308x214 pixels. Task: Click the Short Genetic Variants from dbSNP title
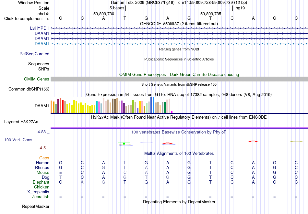(179, 84)
